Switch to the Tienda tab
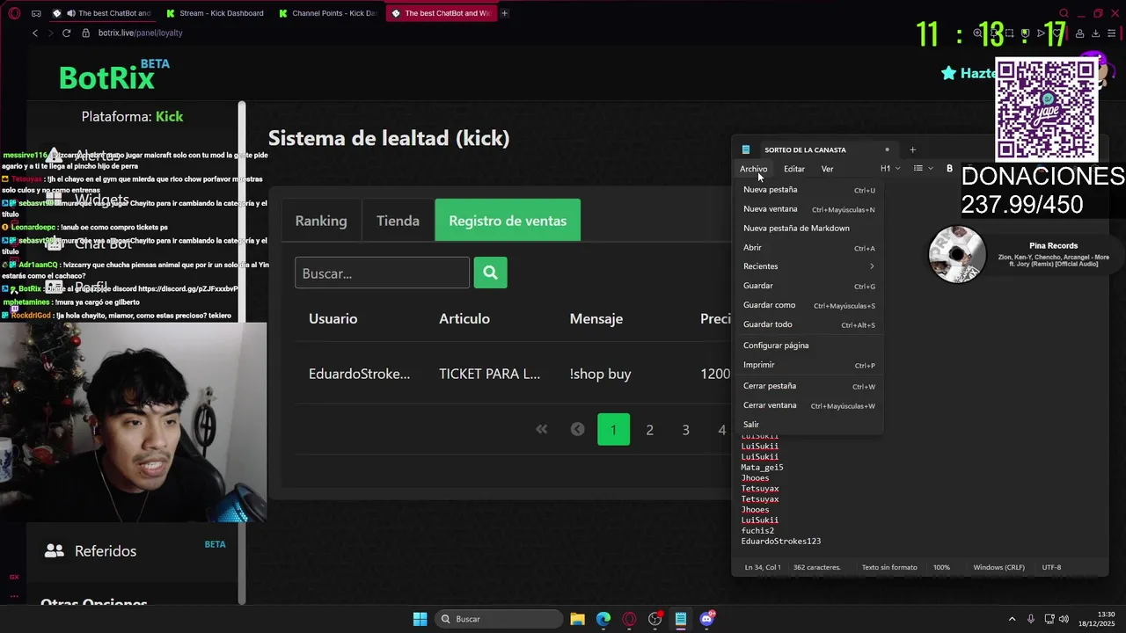1126x633 pixels. 398,221
